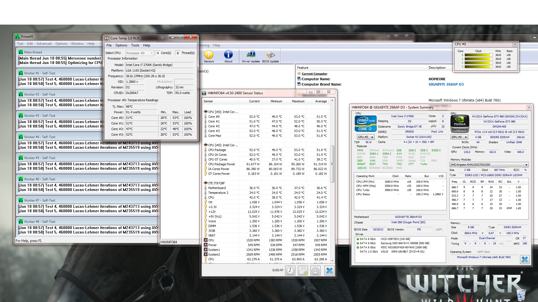Image resolution: width=538 pixels, height=302 pixels.
Task: Reset sensor statistics with the clock icon
Action: click(290, 270)
